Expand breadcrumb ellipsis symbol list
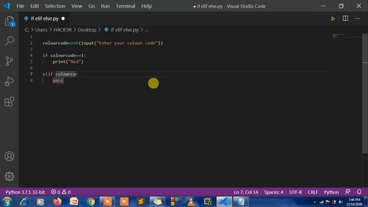The image size is (368, 207). coord(147,30)
